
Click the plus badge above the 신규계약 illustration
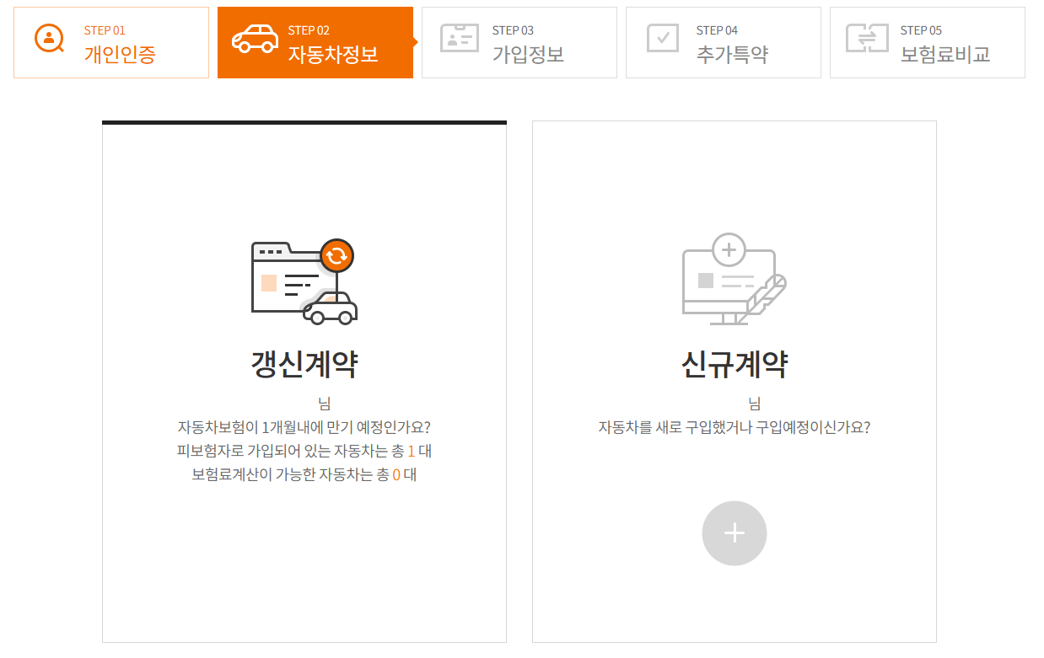coord(730,248)
